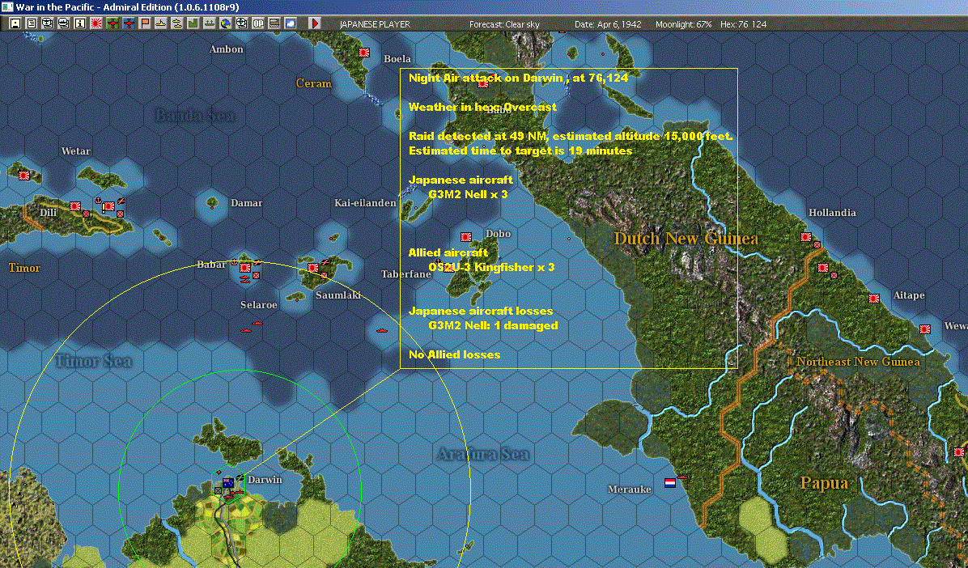The height and width of the screenshot is (568, 968).
Task: Click the OP toolbar button
Action: 258,23
